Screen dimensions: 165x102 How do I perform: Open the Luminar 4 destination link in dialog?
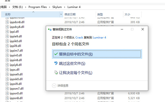click(x=100, y=37)
